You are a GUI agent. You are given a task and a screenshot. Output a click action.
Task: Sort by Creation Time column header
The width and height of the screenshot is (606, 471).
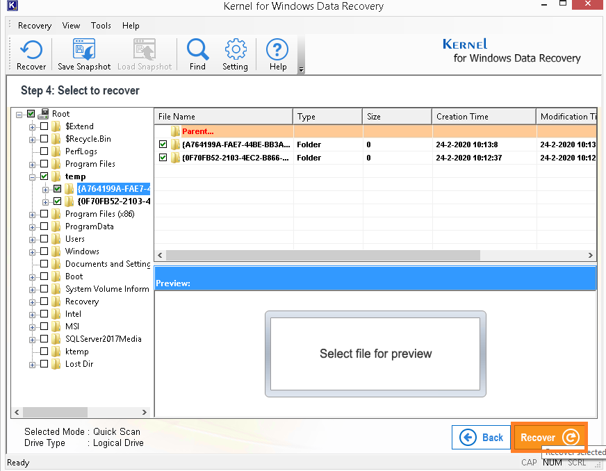[484, 116]
